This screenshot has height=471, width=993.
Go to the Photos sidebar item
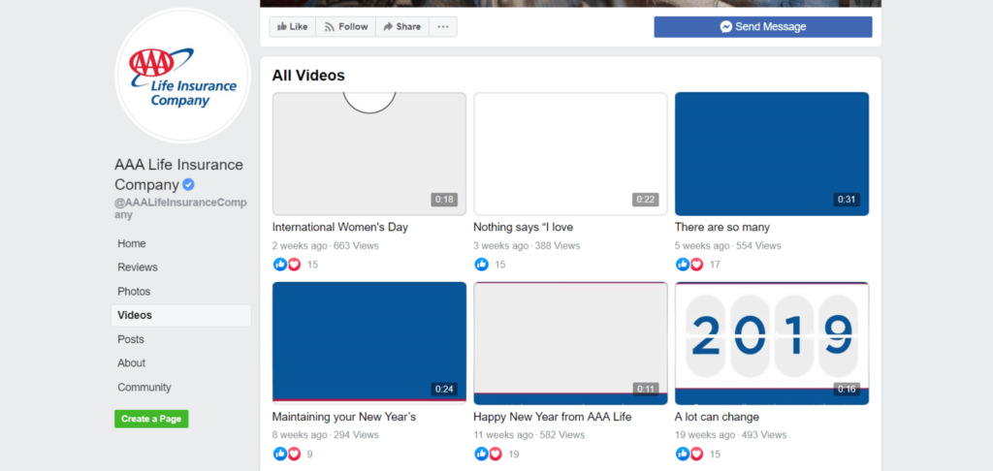pos(134,292)
